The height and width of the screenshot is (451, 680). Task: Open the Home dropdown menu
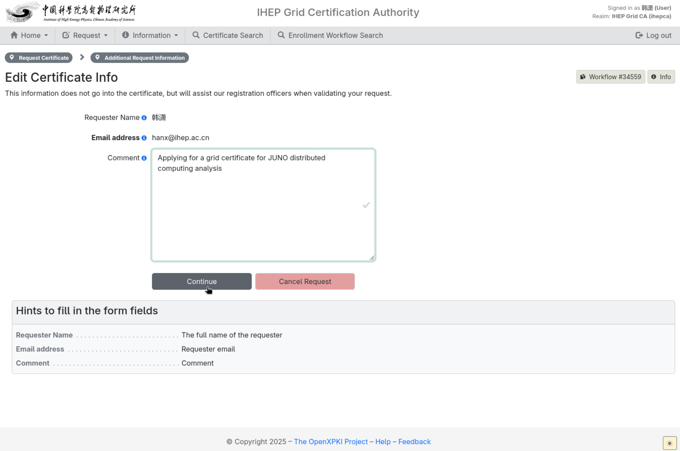(29, 35)
